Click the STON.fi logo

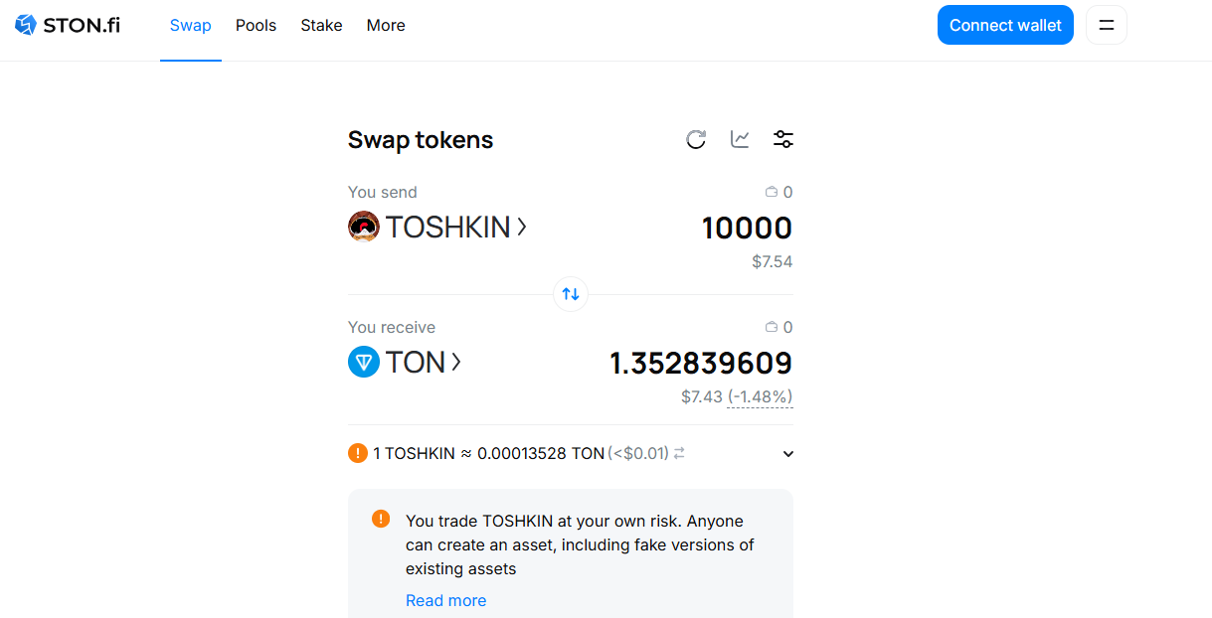68,25
